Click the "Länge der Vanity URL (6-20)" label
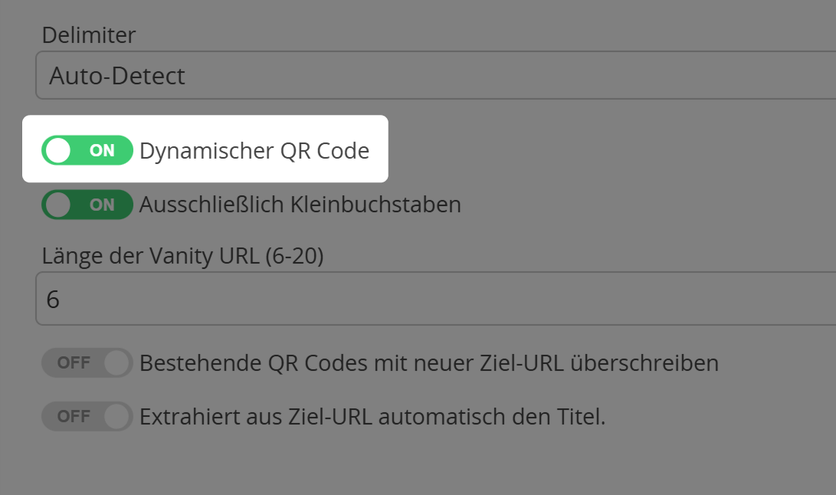Screen dimensions: 836x495 (x=183, y=257)
